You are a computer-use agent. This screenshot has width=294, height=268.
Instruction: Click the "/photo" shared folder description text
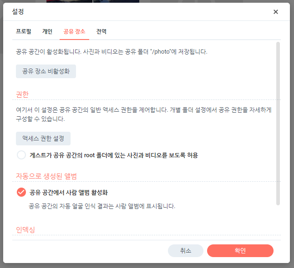click(x=112, y=52)
